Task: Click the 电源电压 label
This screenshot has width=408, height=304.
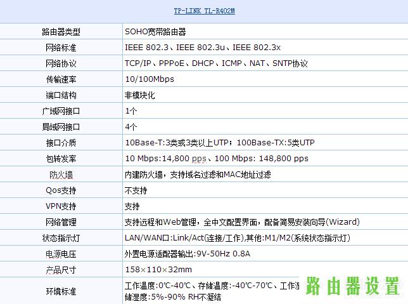Action: (x=61, y=254)
